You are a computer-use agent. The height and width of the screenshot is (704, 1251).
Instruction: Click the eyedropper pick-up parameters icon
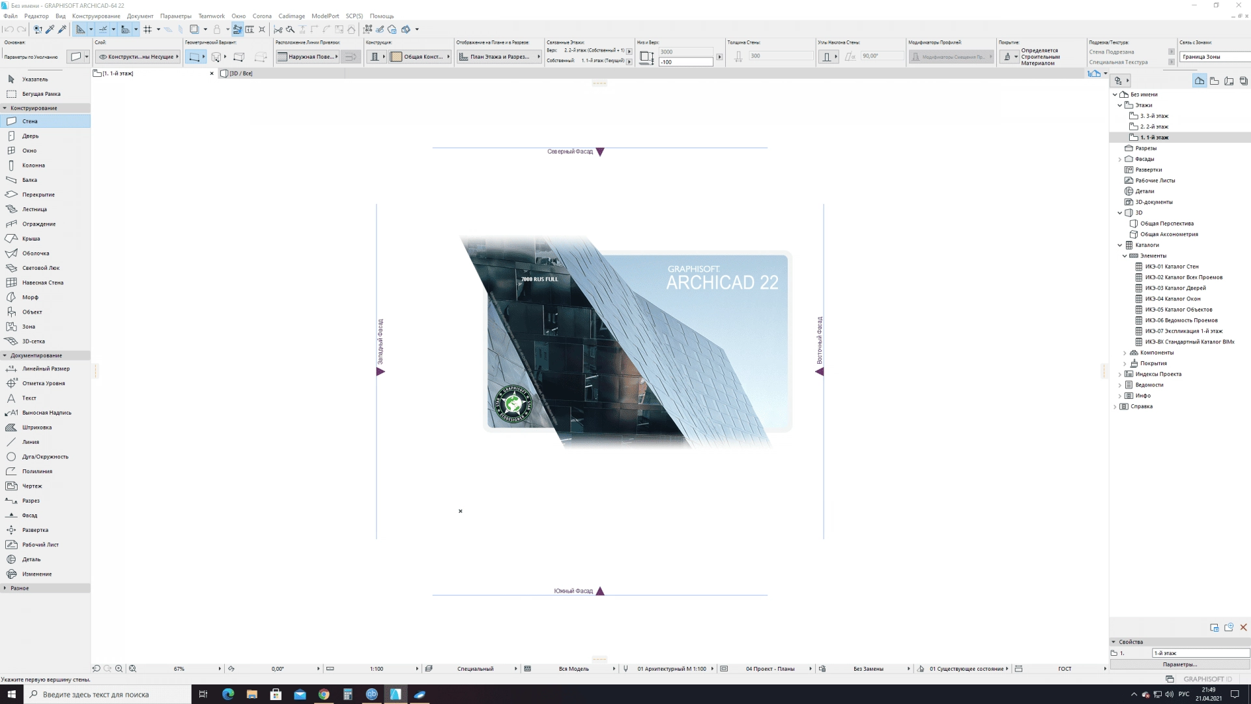(x=50, y=29)
